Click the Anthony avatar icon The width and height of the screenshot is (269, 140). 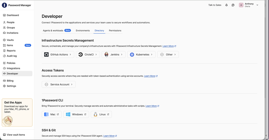click(x=241, y=5)
